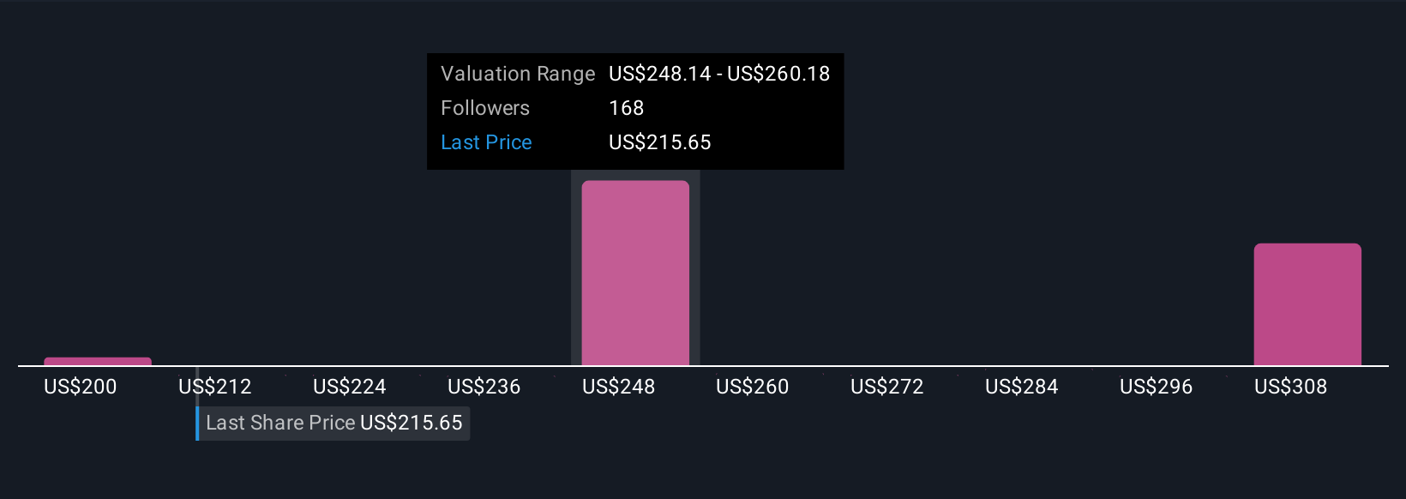Click the US$248 axis label
The height and width of the screenshot is (499, 1406).
click(x=619, y=387)
